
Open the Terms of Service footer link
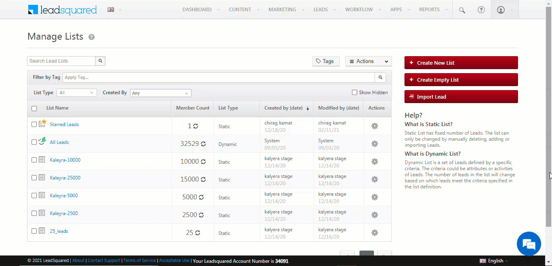[x=139, y=261]
